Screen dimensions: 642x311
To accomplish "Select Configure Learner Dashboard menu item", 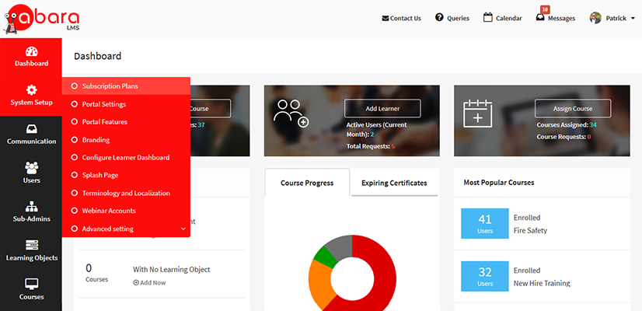I will (126, 157).
